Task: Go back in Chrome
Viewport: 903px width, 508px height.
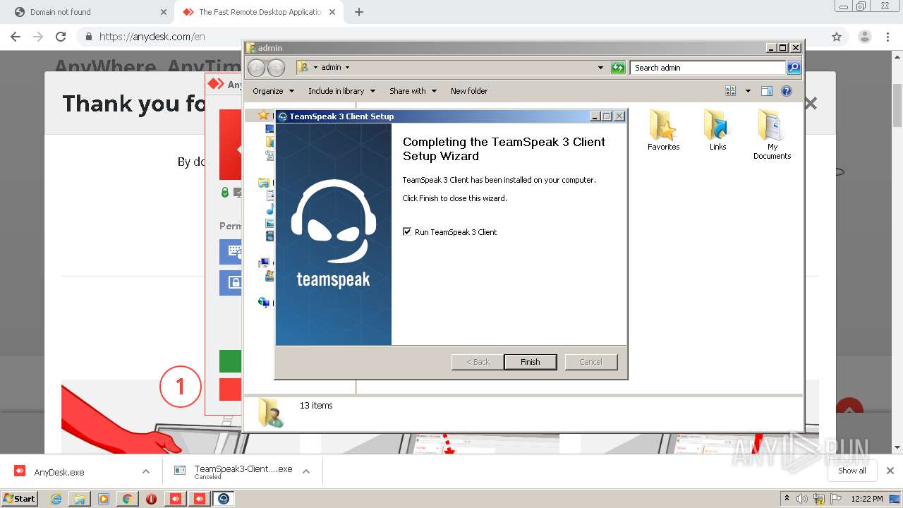Action: point(16,37)
